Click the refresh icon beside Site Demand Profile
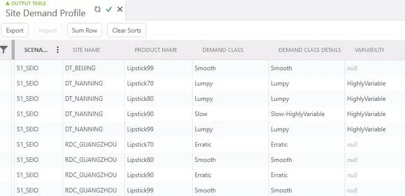The height and width of the screenshot is (196, 405). [98, 9]
